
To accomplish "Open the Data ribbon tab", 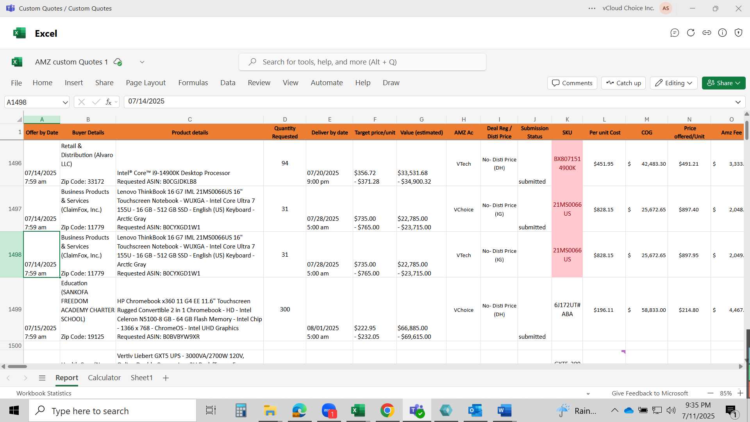I will pyautogui.click(x=228, y=83).
